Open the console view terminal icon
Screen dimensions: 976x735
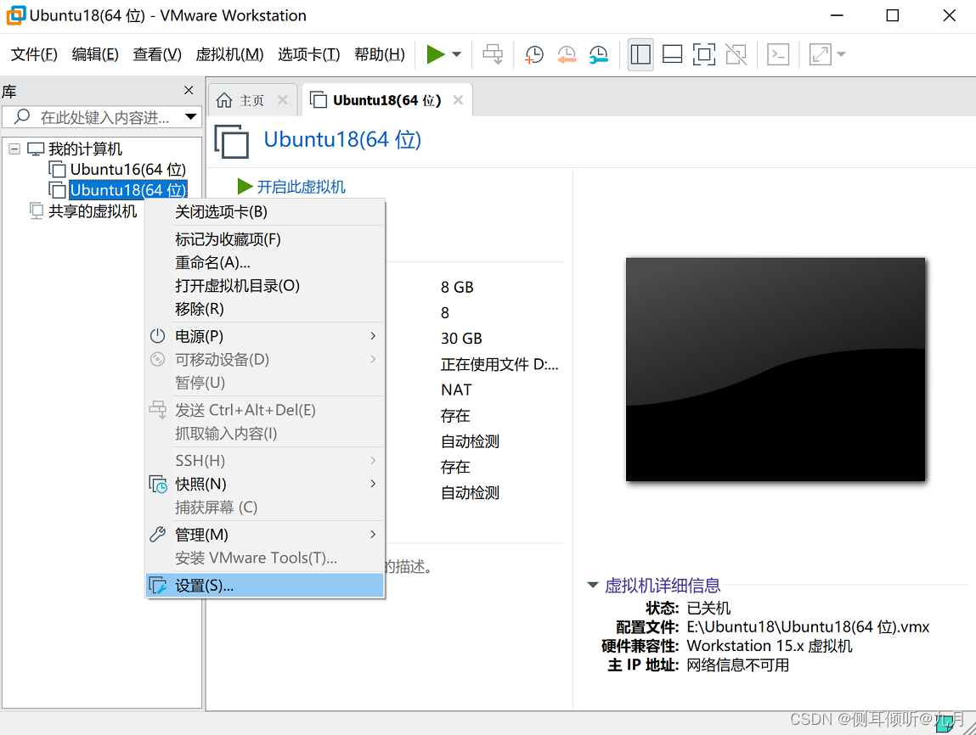pos(778,54)
